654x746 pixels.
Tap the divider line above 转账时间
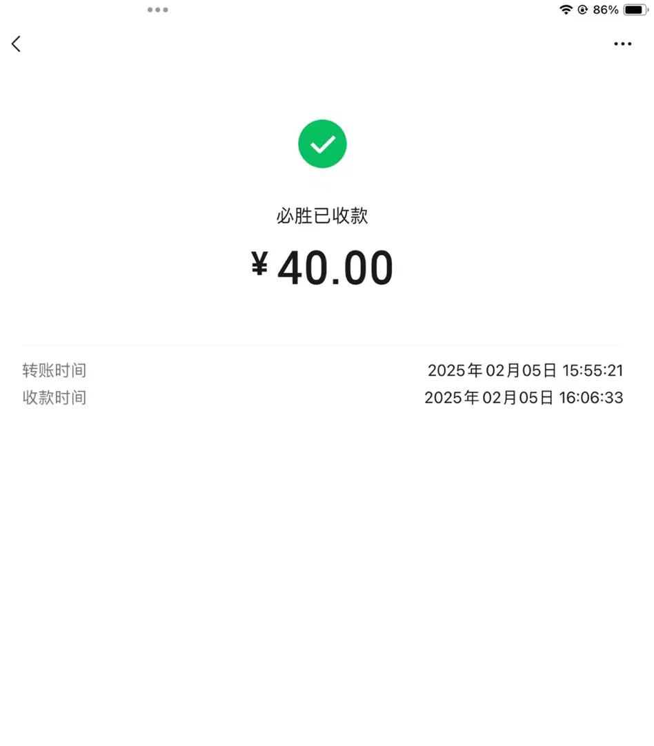coord(320,345)
